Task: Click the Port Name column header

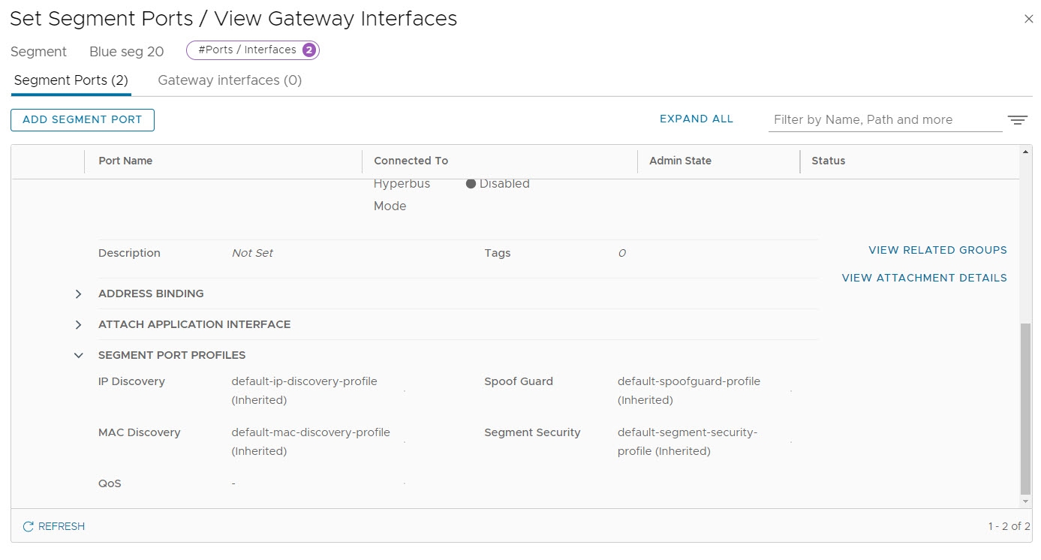Action: click(126, 161)
